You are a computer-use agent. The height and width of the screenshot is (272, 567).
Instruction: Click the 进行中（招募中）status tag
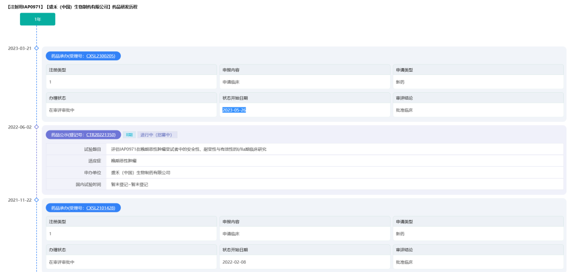click(x=157, y=135)
